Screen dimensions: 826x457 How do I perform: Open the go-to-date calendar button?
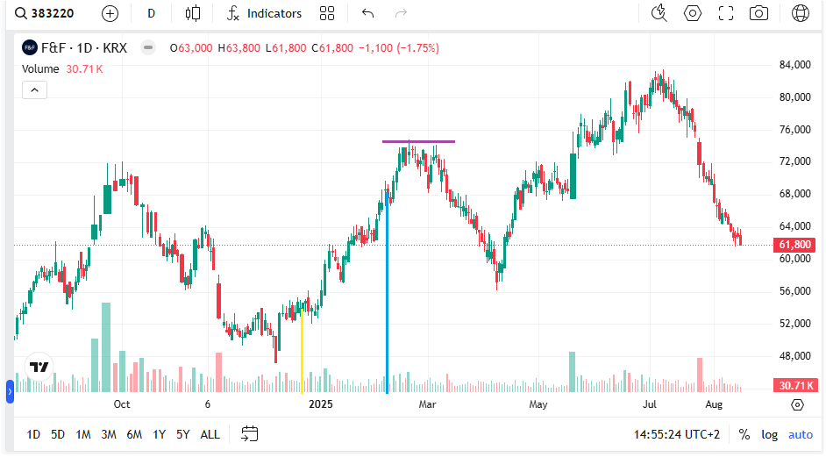[249, 434]
